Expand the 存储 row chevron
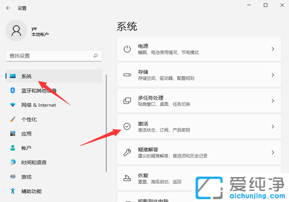 click(273, 75)
